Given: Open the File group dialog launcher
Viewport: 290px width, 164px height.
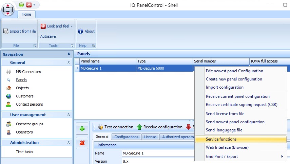Looking at the screenshot, I should pos(35,46).
